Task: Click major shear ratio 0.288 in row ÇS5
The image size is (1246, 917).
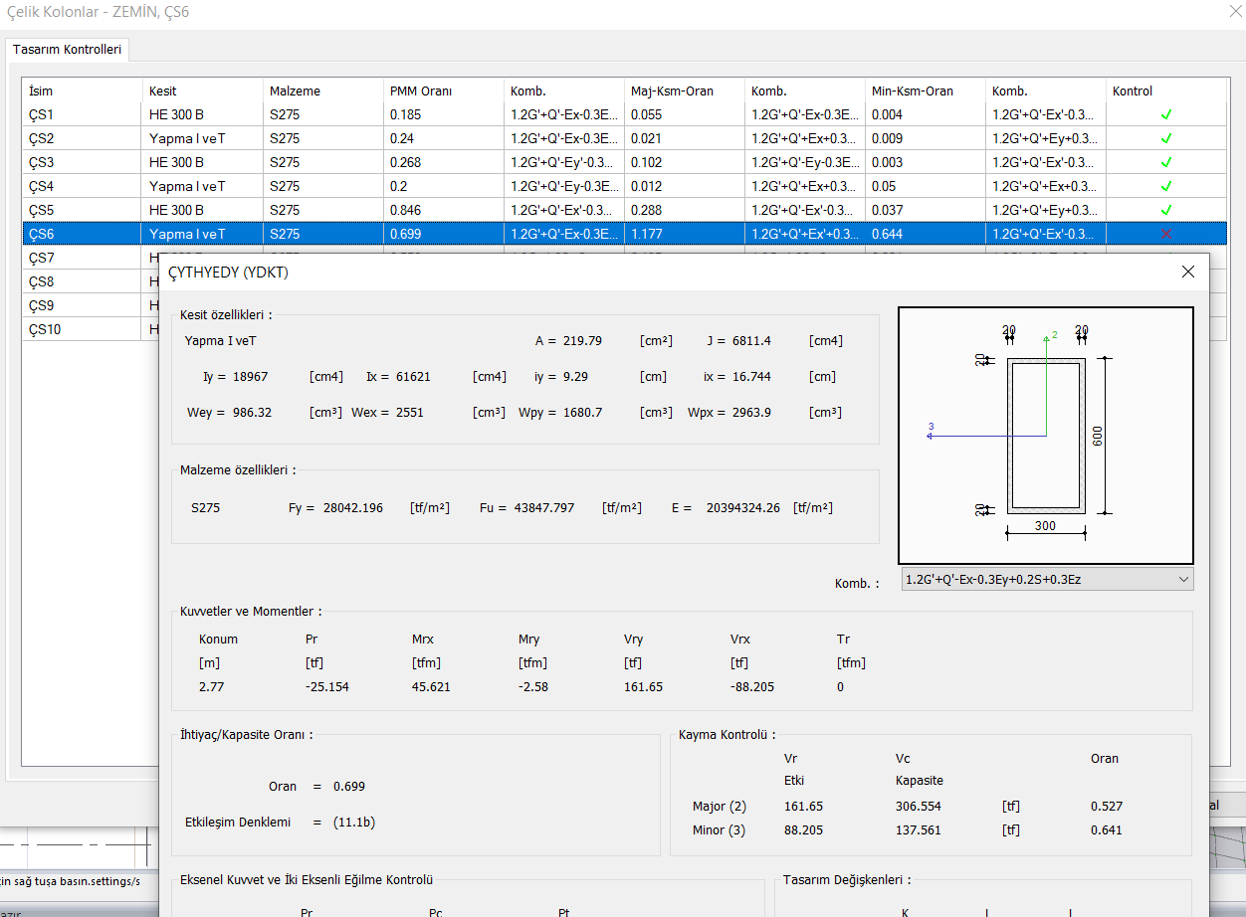Action: pos(646,210)
